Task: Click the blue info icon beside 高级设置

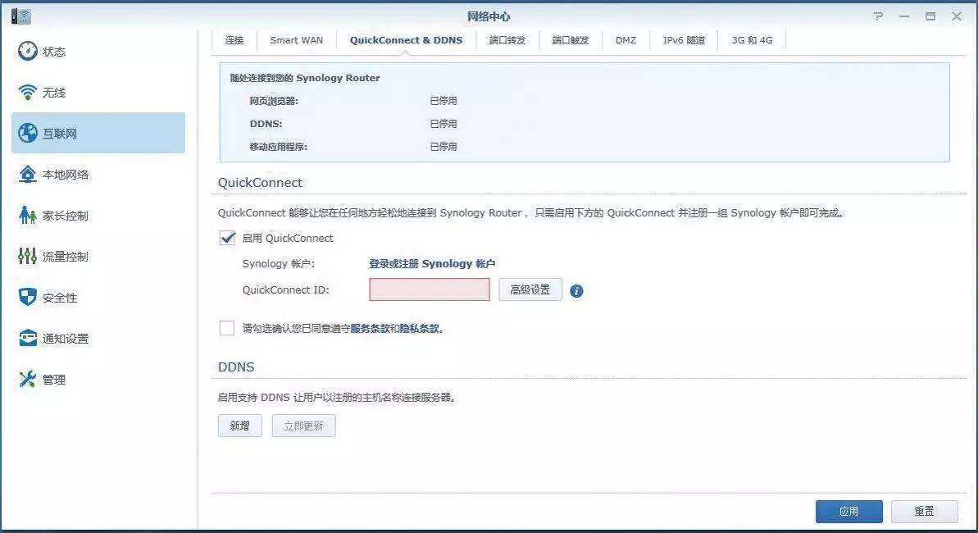Action: coord(576,291)
